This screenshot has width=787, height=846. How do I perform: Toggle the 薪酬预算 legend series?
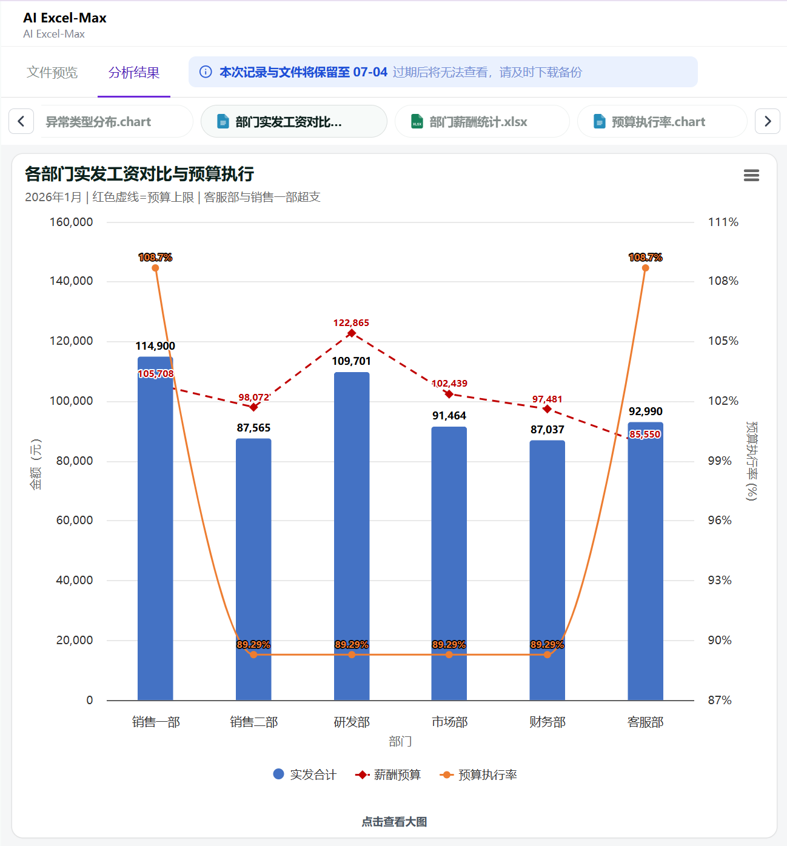pos(388,774)
